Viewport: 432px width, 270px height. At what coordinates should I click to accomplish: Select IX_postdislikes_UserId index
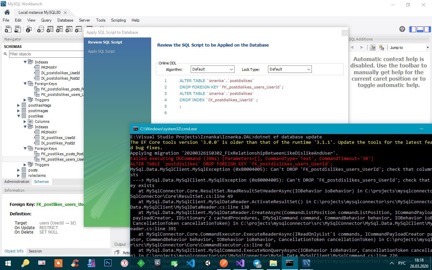(x=60, y=73)
